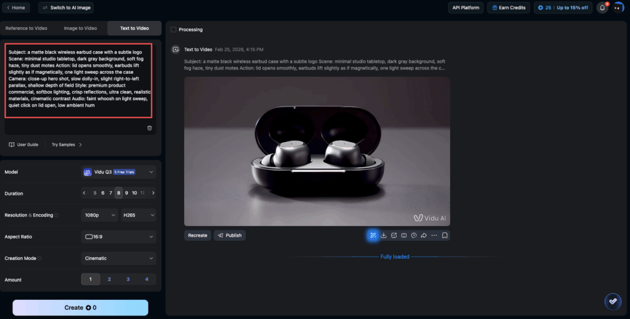
Task: Click Recreate under the video
Action: coord(197,235)
